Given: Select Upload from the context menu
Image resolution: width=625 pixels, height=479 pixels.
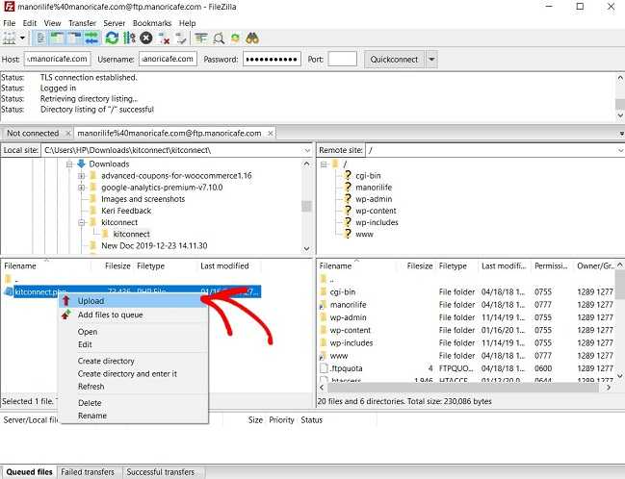Looking at the screenshot, I should 91,301.
